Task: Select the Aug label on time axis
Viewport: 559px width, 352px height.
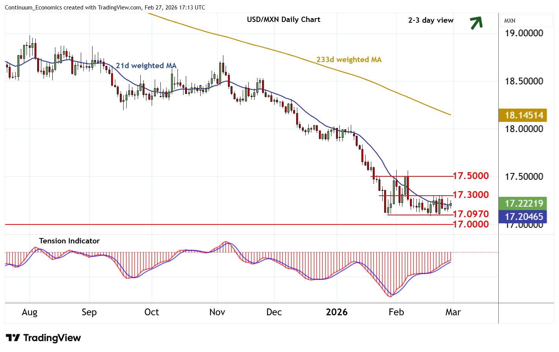Action: click(30, 312)
